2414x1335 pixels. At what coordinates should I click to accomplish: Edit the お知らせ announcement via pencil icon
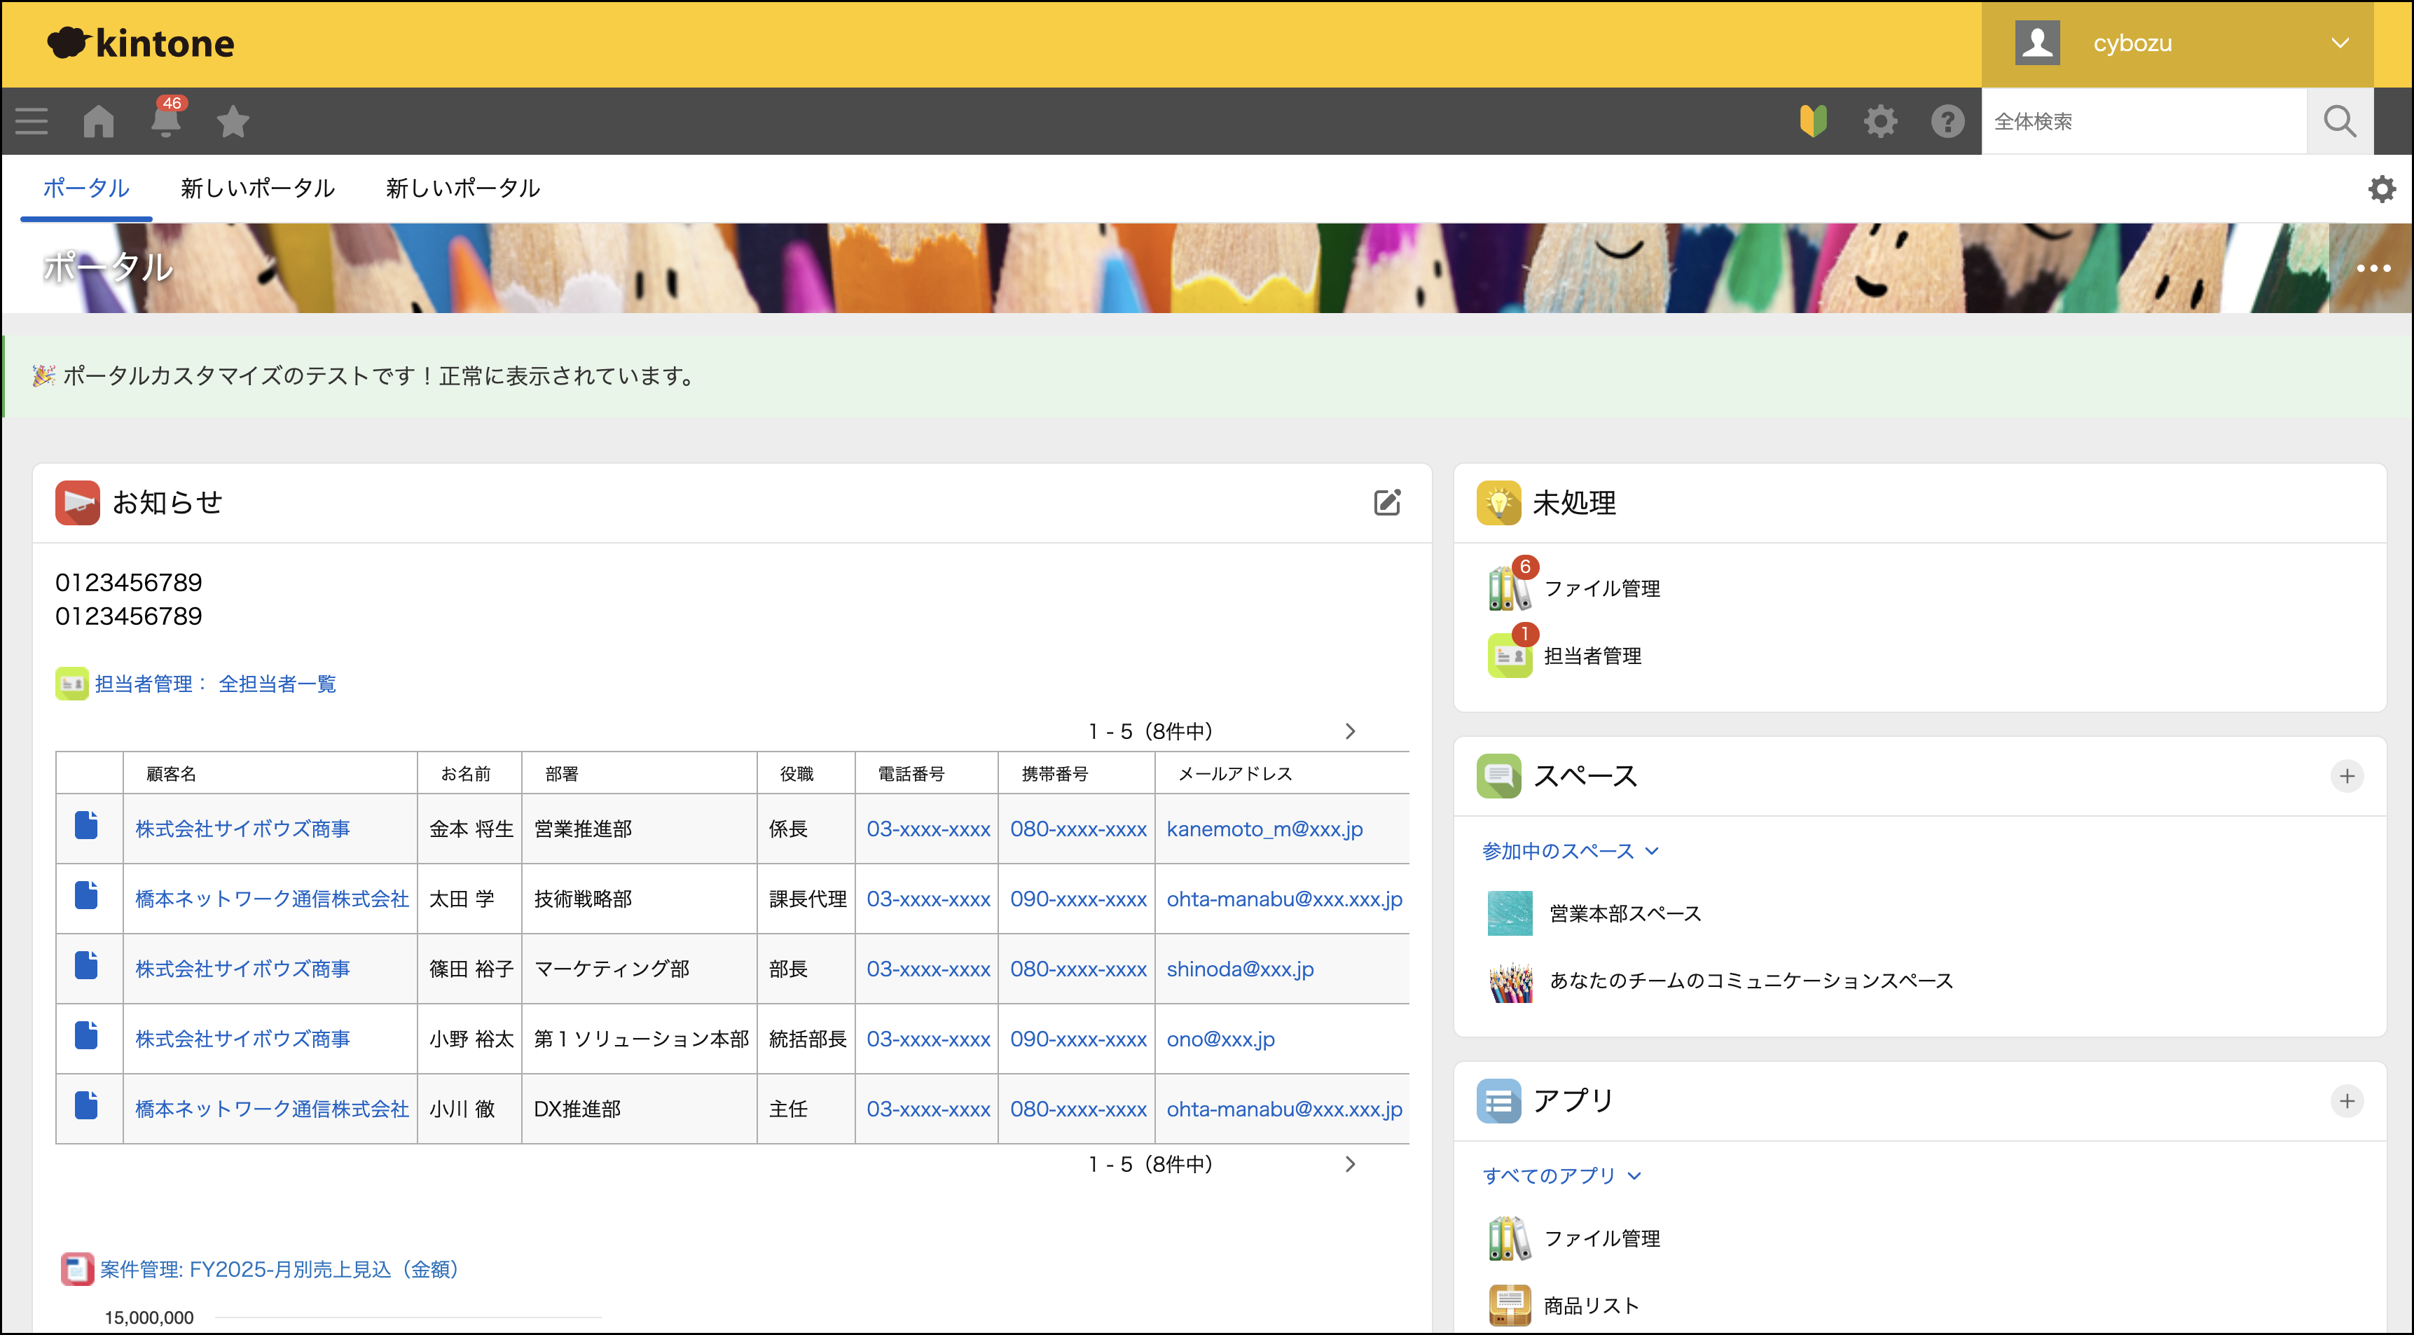1387,503
